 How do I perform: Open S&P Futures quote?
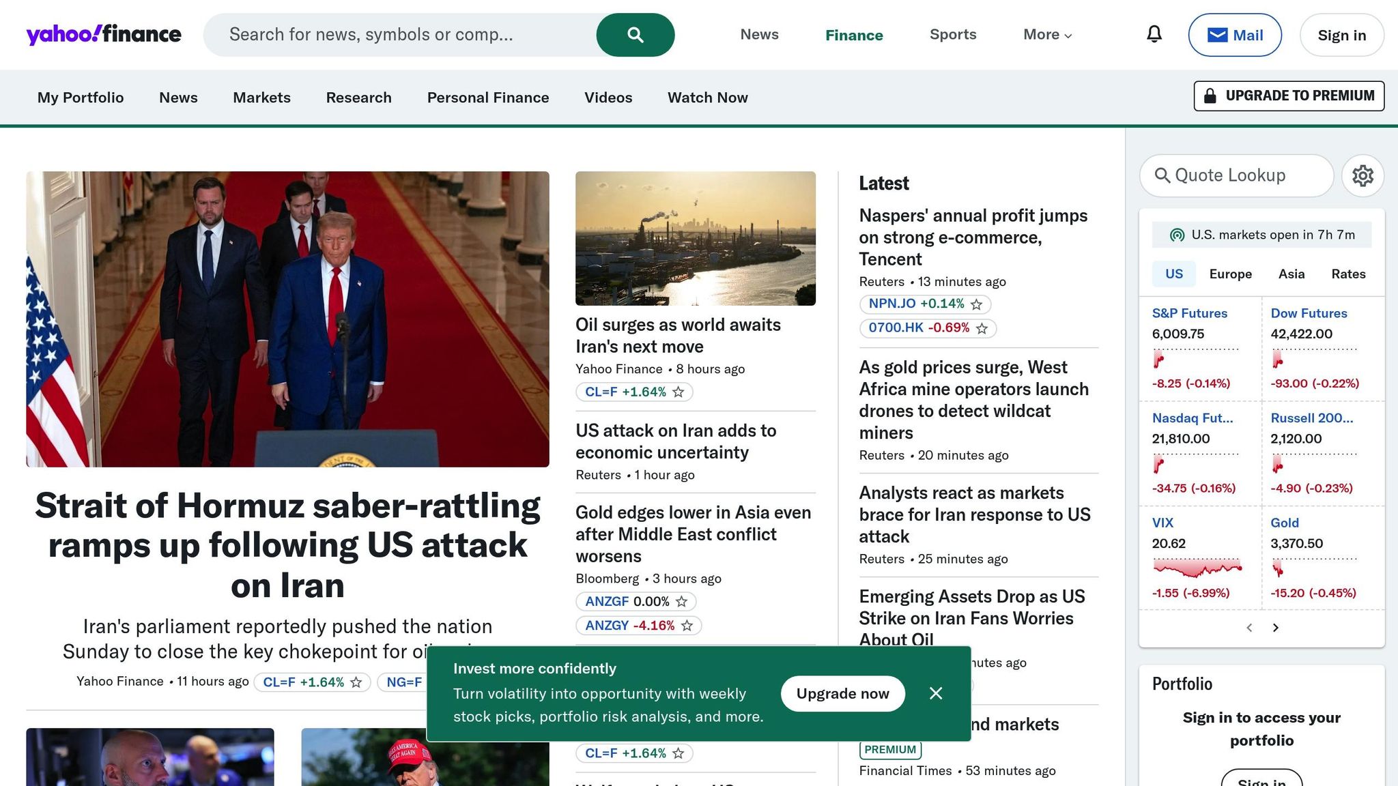[1190, 313]
